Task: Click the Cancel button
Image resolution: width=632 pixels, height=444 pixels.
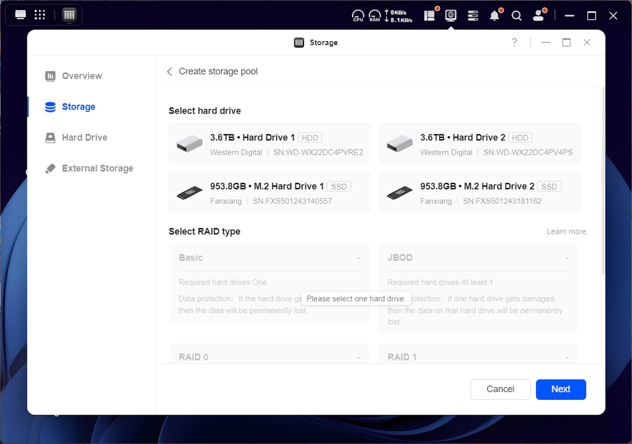Action: [500, 389]
